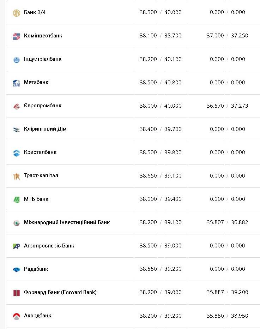Open the Форвард Банк (Forward Bank) link
Viewport: 260px width, 329px height.
60,292
